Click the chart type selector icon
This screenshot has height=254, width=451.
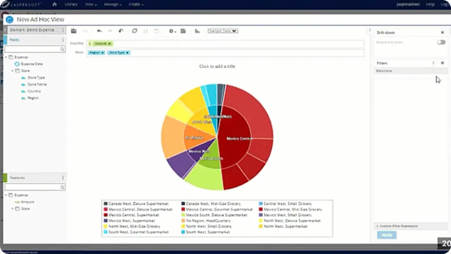tap(197, 31)
